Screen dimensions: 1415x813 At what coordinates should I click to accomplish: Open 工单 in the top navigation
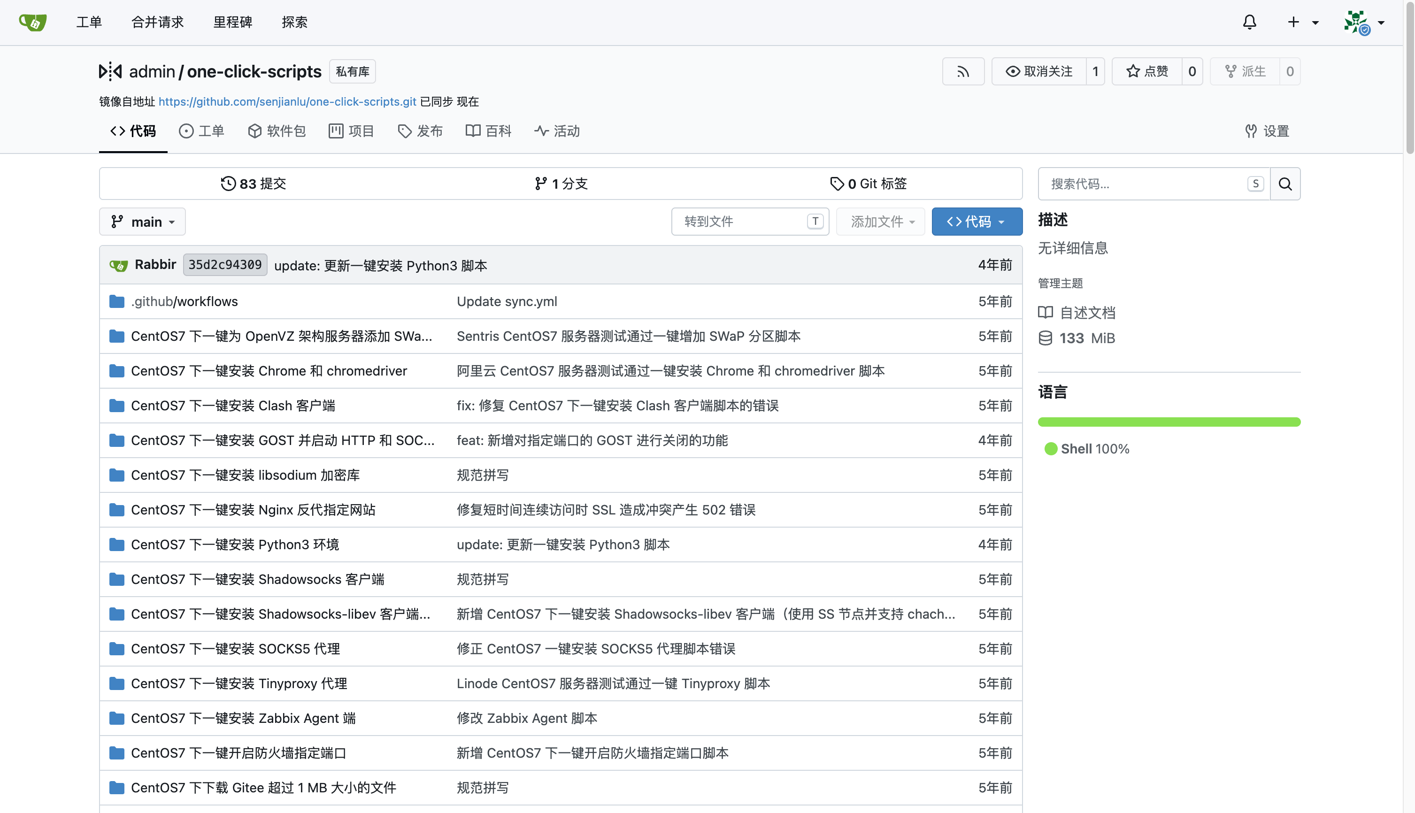(89, 23)
